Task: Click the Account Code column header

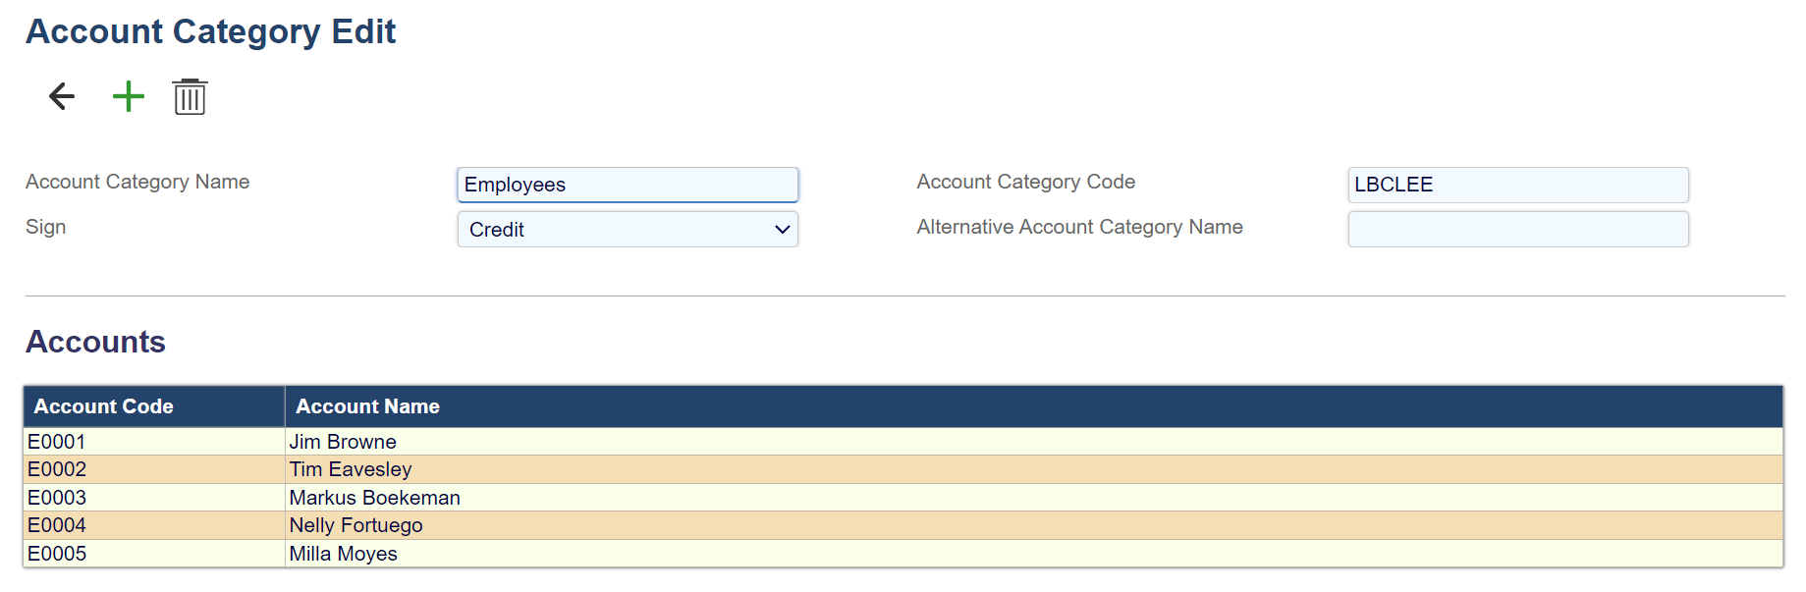Action: pos(104,406)
